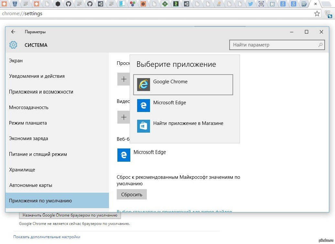Switch to the shopping cart tag tab

pyautogui.click(x=304, y=4)
